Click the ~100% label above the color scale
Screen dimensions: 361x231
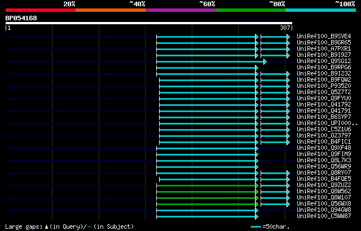[x=345, y=4]
